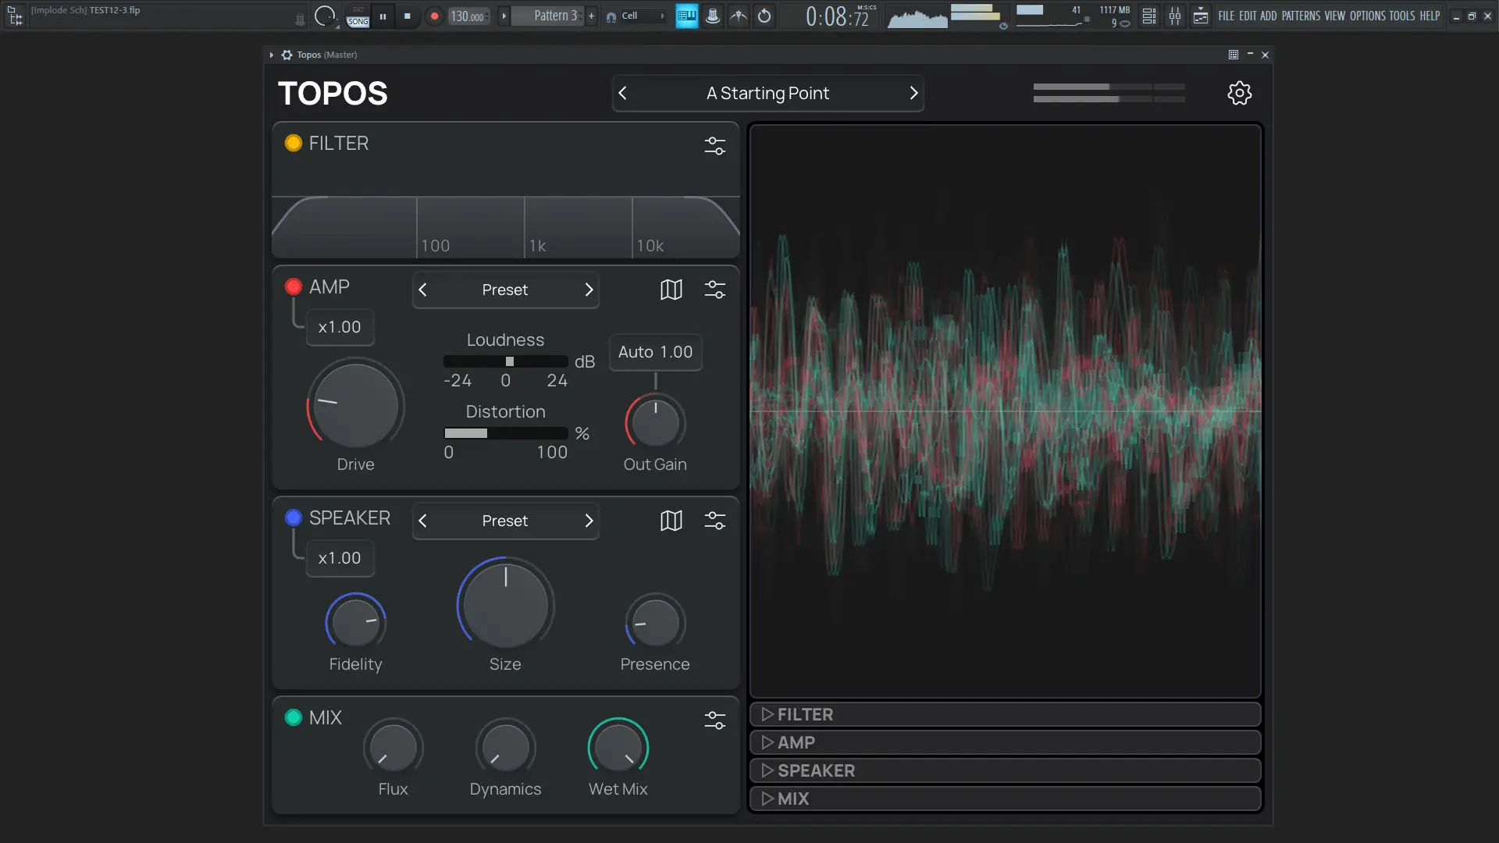Open the A Starting Point preset name

point(767,94)
